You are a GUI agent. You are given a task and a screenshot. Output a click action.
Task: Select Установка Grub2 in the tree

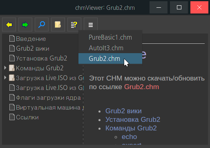(42, 58)
